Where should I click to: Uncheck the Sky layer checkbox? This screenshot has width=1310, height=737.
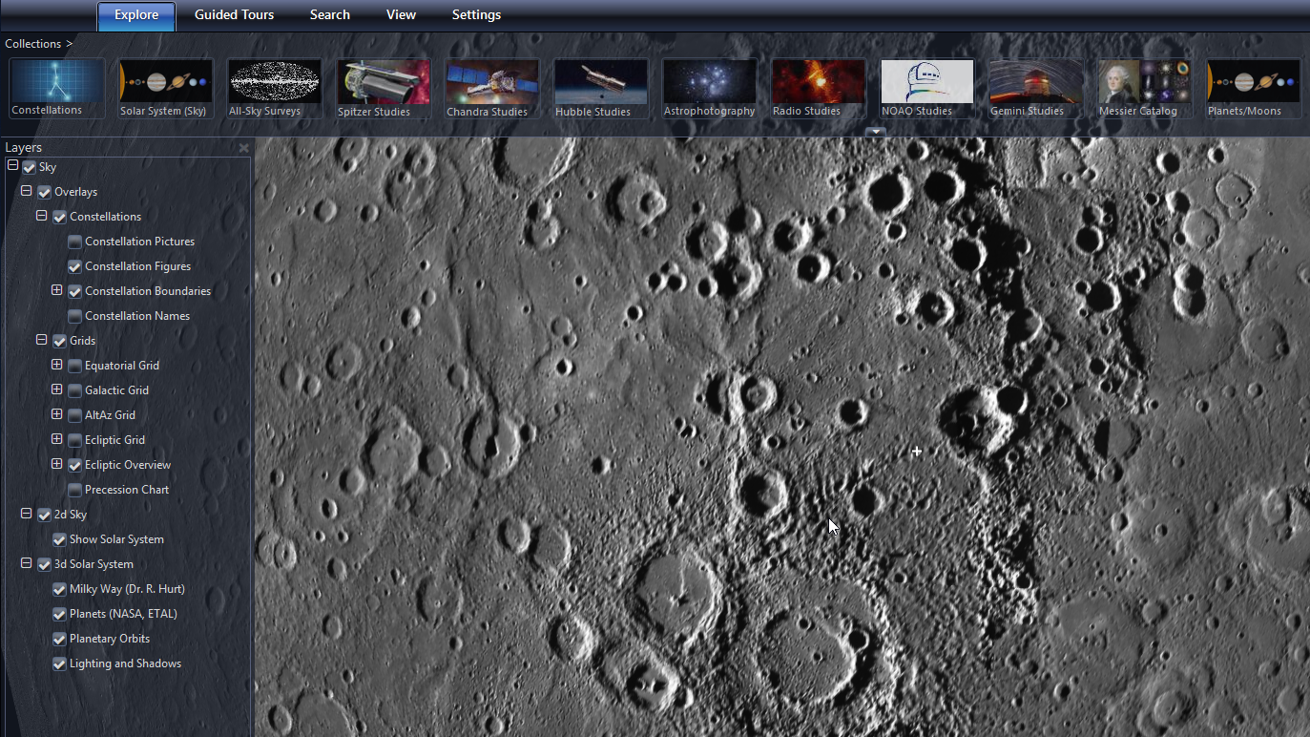coord(29,167)
